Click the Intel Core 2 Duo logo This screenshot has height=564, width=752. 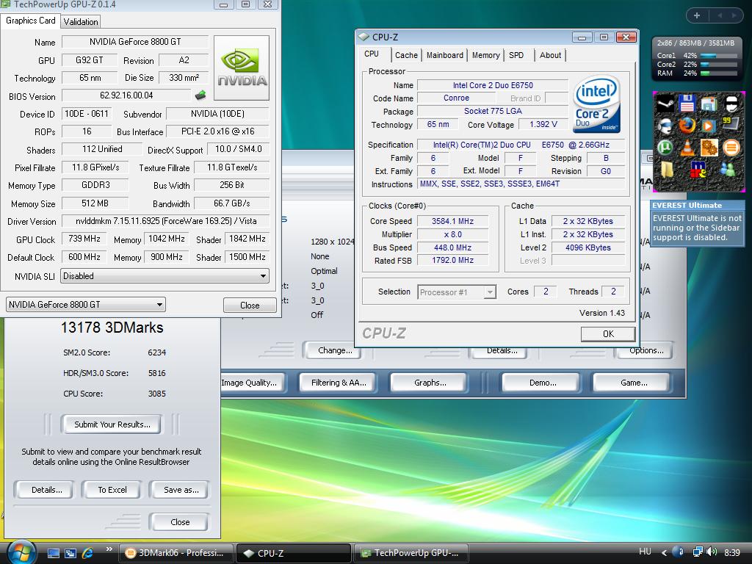[x=597, y=104]
